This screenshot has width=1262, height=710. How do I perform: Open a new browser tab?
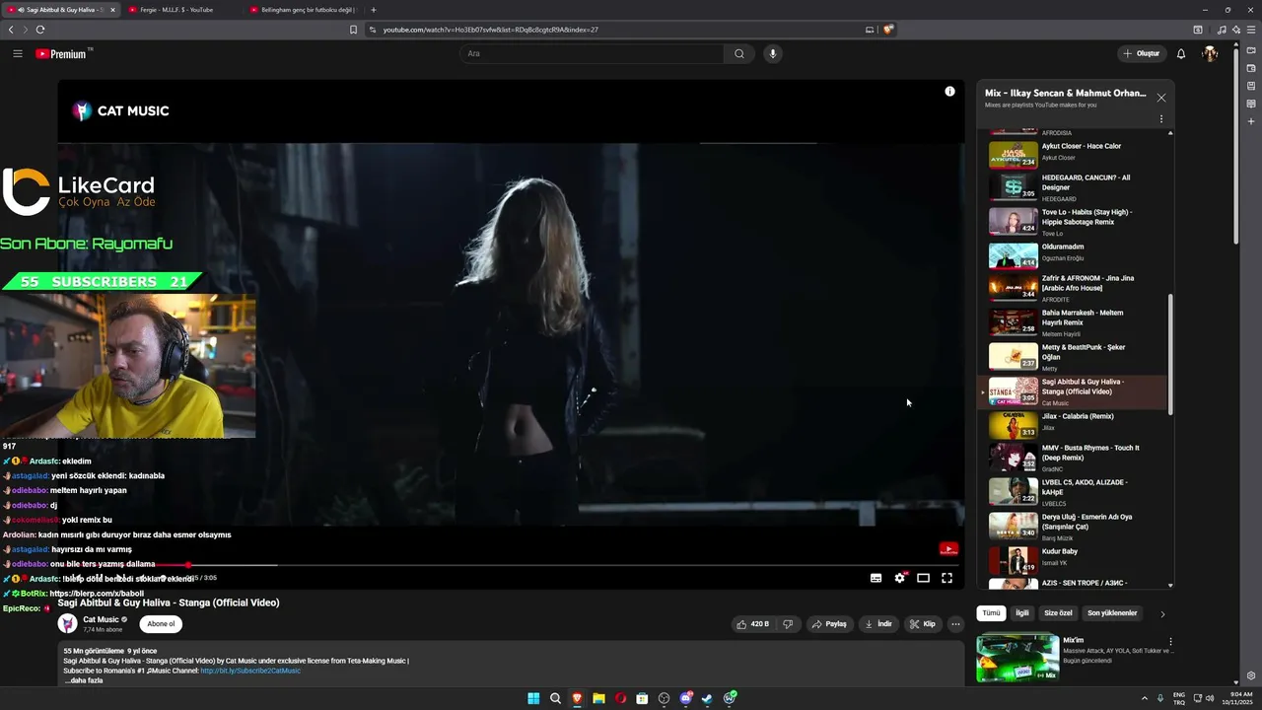point(373,10)
